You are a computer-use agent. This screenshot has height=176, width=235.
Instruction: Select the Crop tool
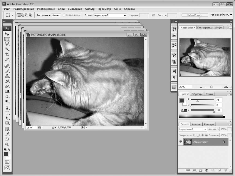point(7,54)
